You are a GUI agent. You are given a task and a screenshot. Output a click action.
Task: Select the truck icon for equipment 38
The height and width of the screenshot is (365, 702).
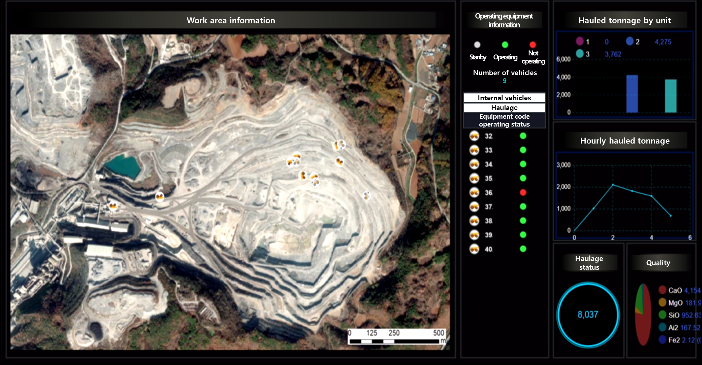(x=474, y=221)
